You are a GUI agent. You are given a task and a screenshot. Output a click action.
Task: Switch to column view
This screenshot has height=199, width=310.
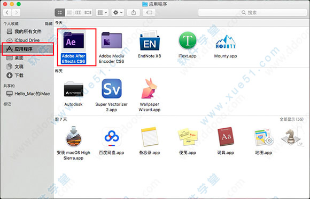click(x=79, y=13)
